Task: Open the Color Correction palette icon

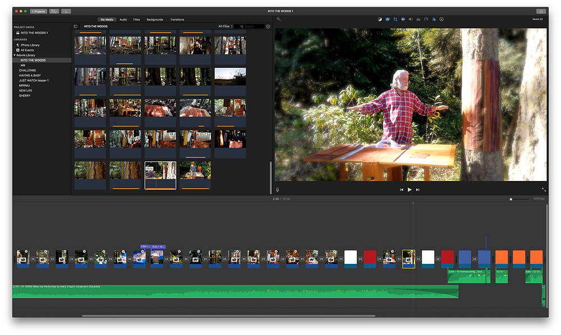Action: (x=388, y=19)
